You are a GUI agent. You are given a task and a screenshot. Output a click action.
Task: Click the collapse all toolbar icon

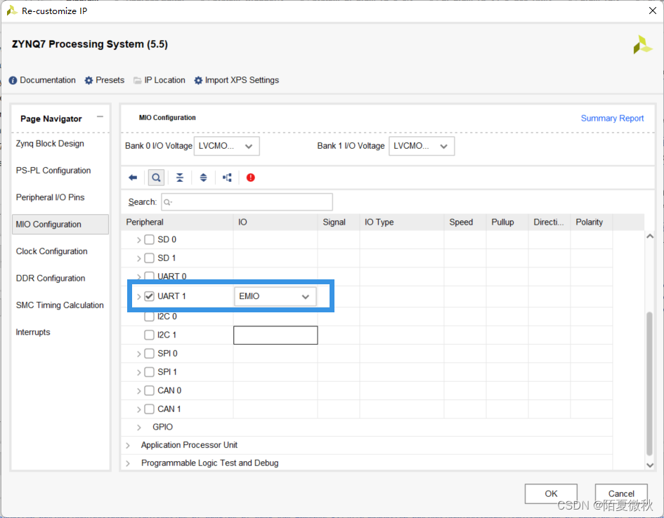[180, 178]
